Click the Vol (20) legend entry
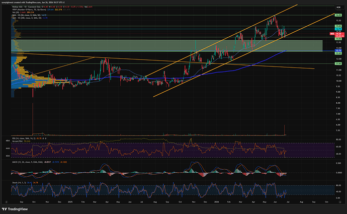This screenshot has height=214, width=347. pos(23,13)
